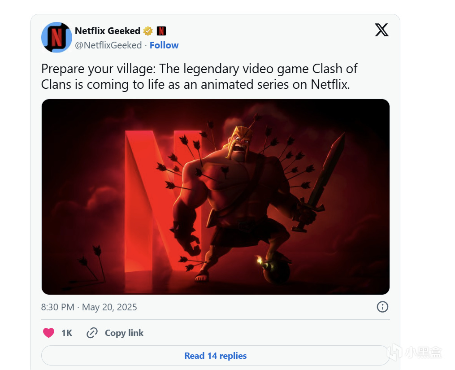Click the X logo in the tweet
Image resolution: width=455 pixels, height=370 pixels.
381,30
